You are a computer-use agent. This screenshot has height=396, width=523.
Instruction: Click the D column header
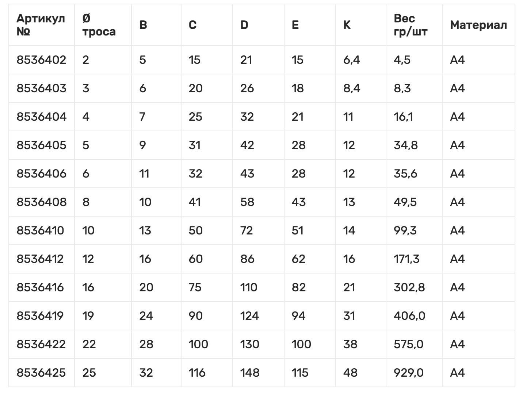(x=244, y=25)
